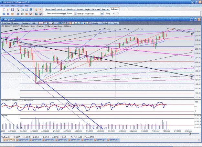
Task: Select the Indicators tab
Action: pos(115,9)
